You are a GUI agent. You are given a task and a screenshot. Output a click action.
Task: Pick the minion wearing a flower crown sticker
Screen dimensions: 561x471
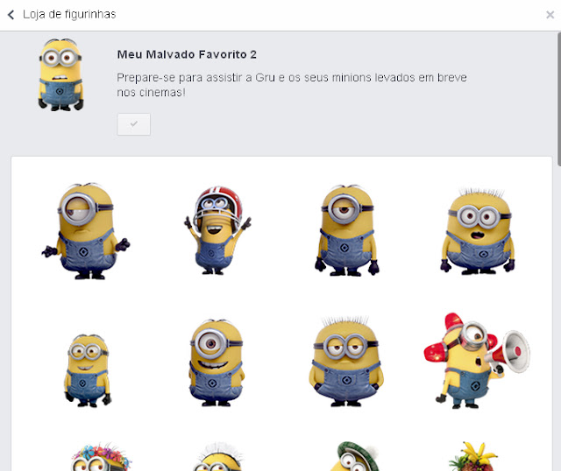(x=102, y=456)
